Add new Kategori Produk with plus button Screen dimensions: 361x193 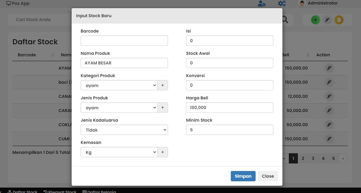coord(162,85)
